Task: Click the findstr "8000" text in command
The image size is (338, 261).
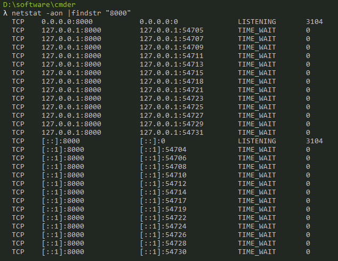Action: click(x=101, y=13)
